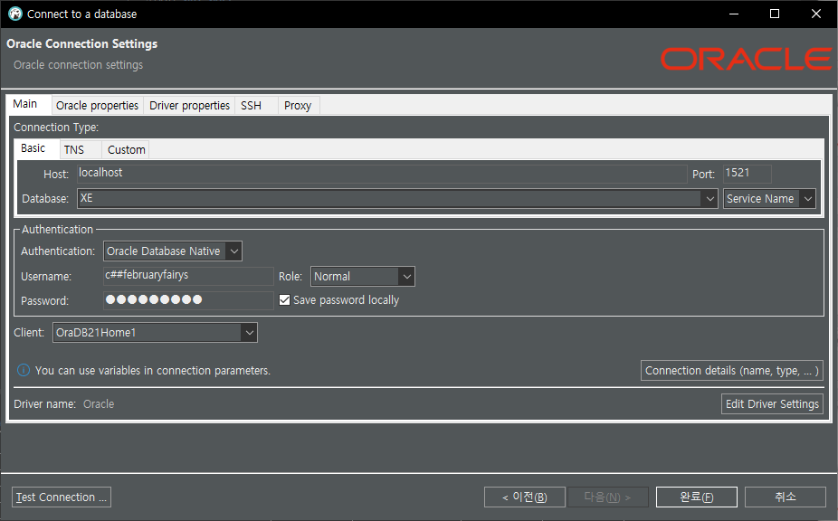Open the Driver properties tab

[x=189, y=105]
